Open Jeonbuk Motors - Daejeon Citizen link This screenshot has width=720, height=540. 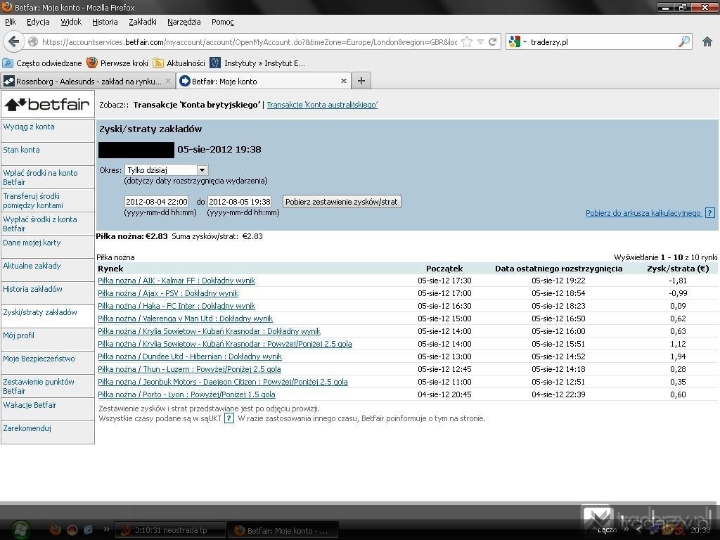tap(223, 382)
